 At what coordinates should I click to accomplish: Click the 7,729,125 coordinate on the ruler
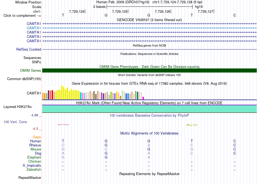120,11
